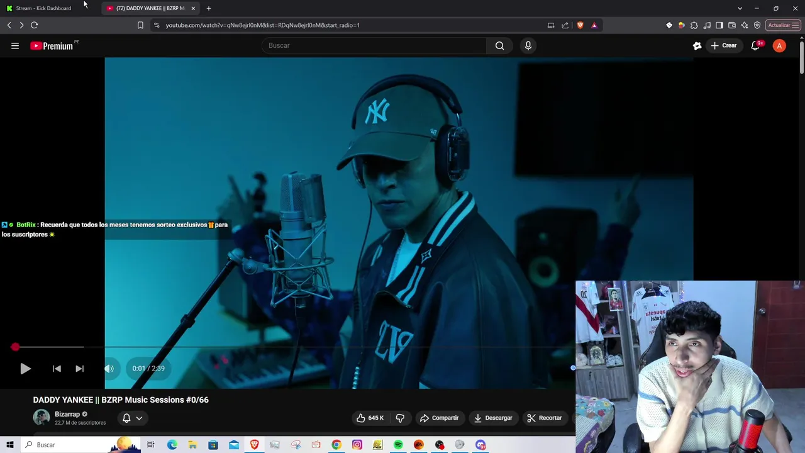The height and width of the screenshot is (453, 805).
Task: Open the Crear create menu
Action: (x=723, y=45)
